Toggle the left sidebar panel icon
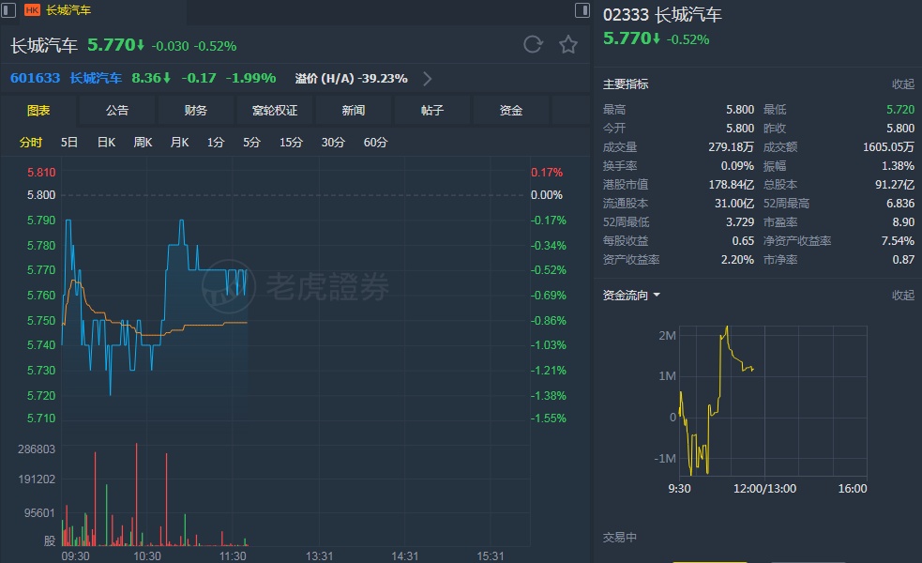922x563 pixels. [x=8, y=9]
